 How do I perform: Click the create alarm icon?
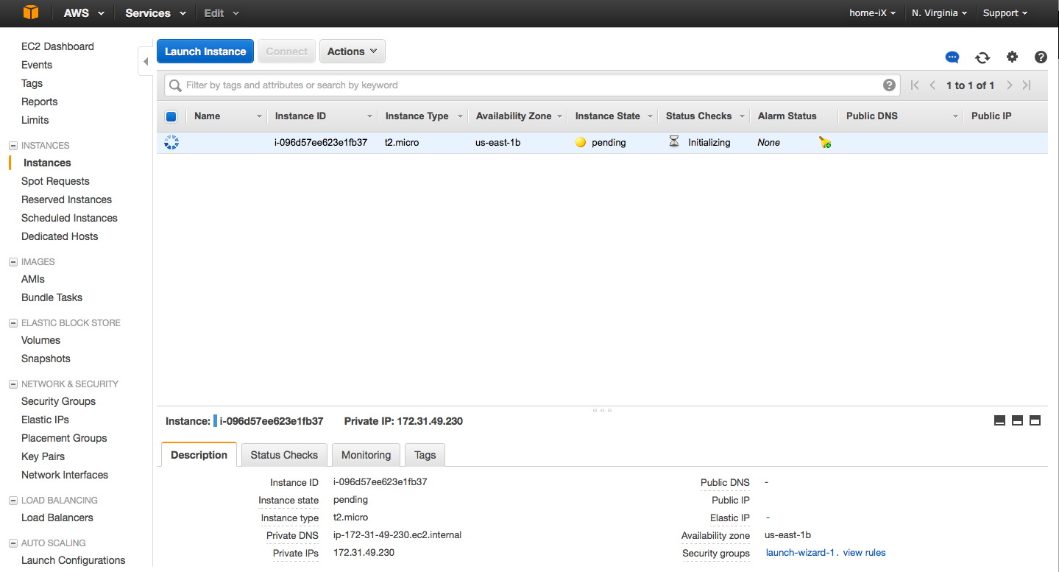tap(825, 143)
